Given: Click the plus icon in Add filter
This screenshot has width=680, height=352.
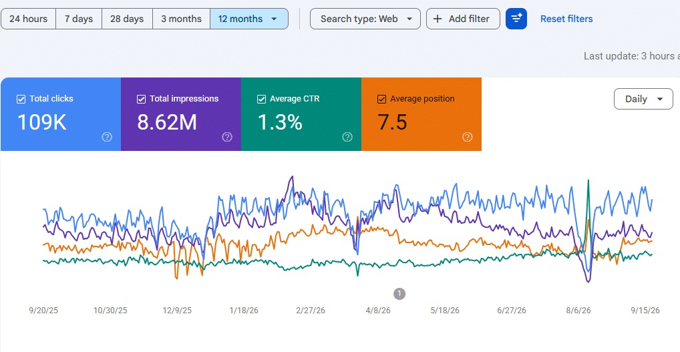Looking at the screenshot, I should [438, 19].
